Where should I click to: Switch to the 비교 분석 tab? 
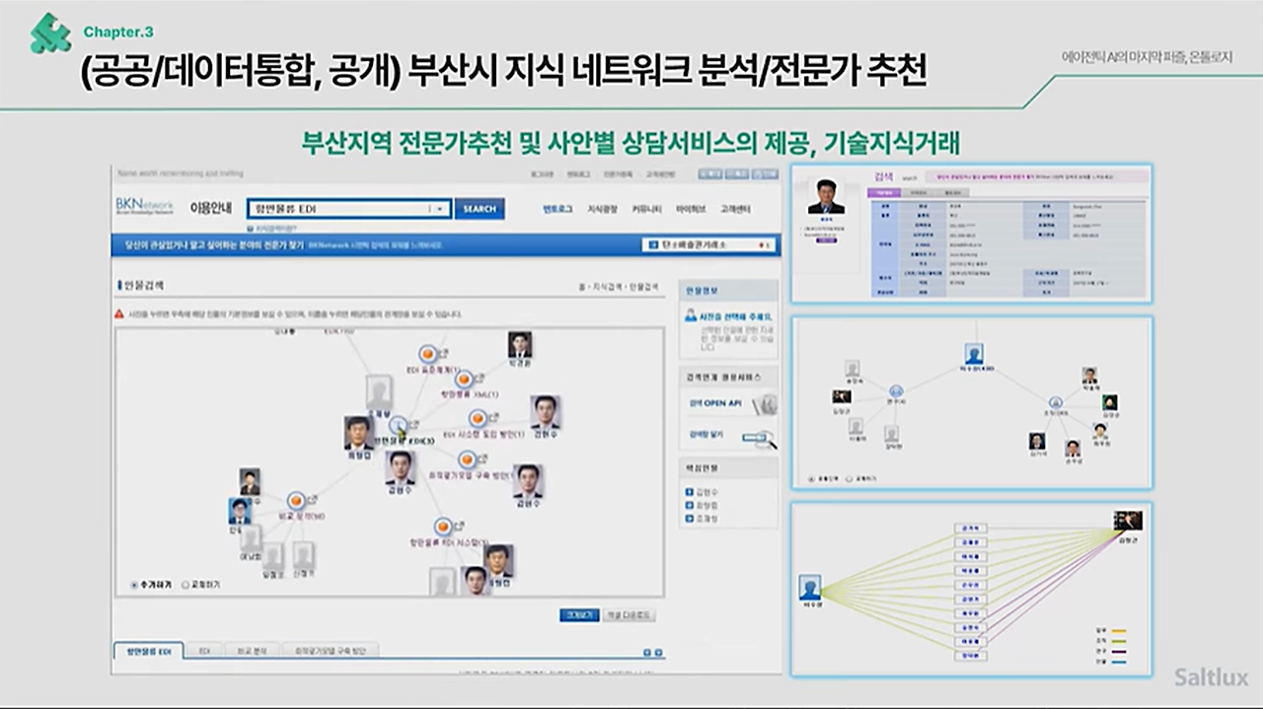pos(255,650)
